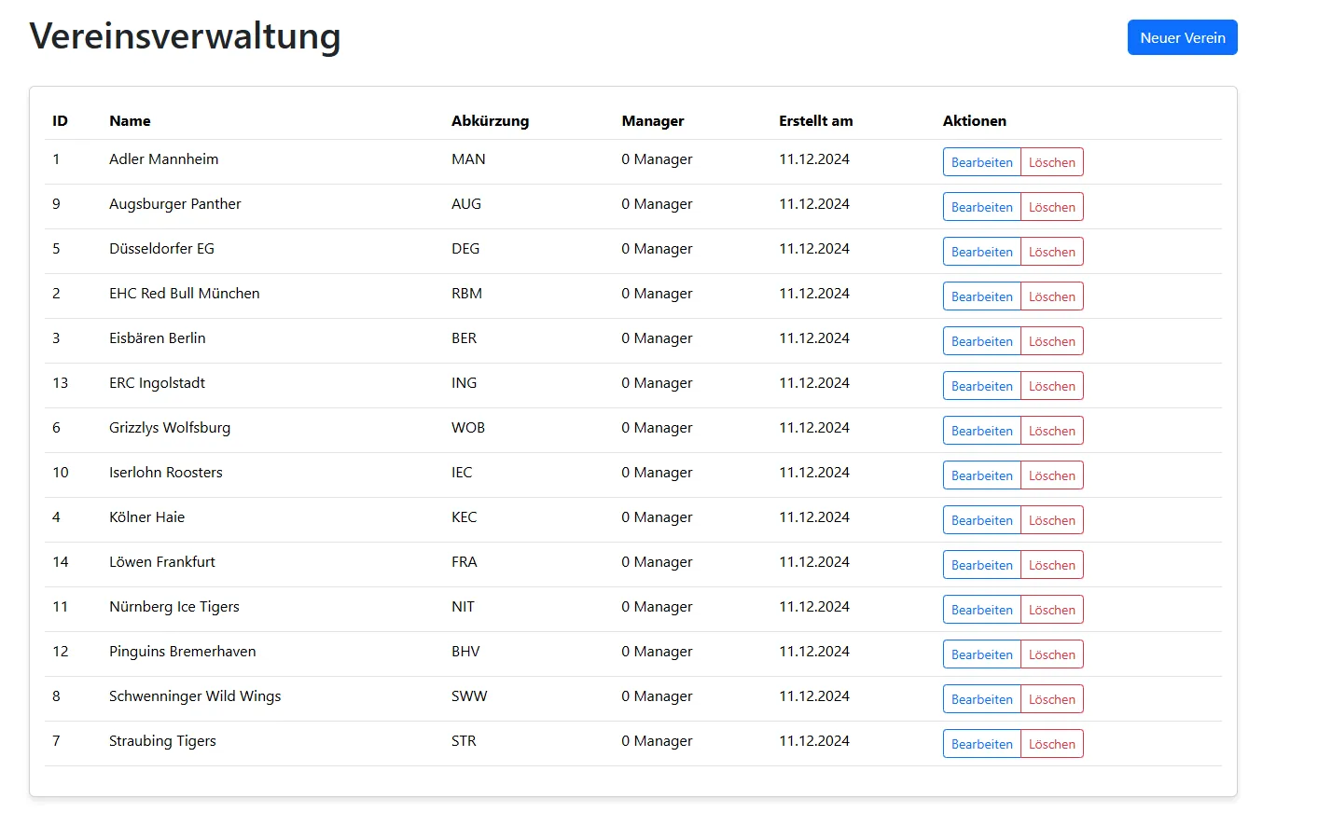Image resolution: width=1332 pixels, height=826 pixels.
Task: Click the DEG abbreviation cell
Action: [465, 248]
